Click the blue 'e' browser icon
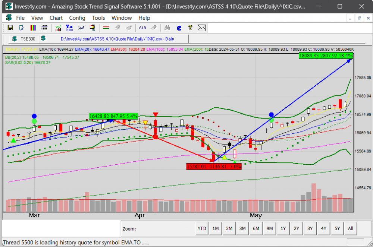 pyautogui.click(x=179, y=28)
